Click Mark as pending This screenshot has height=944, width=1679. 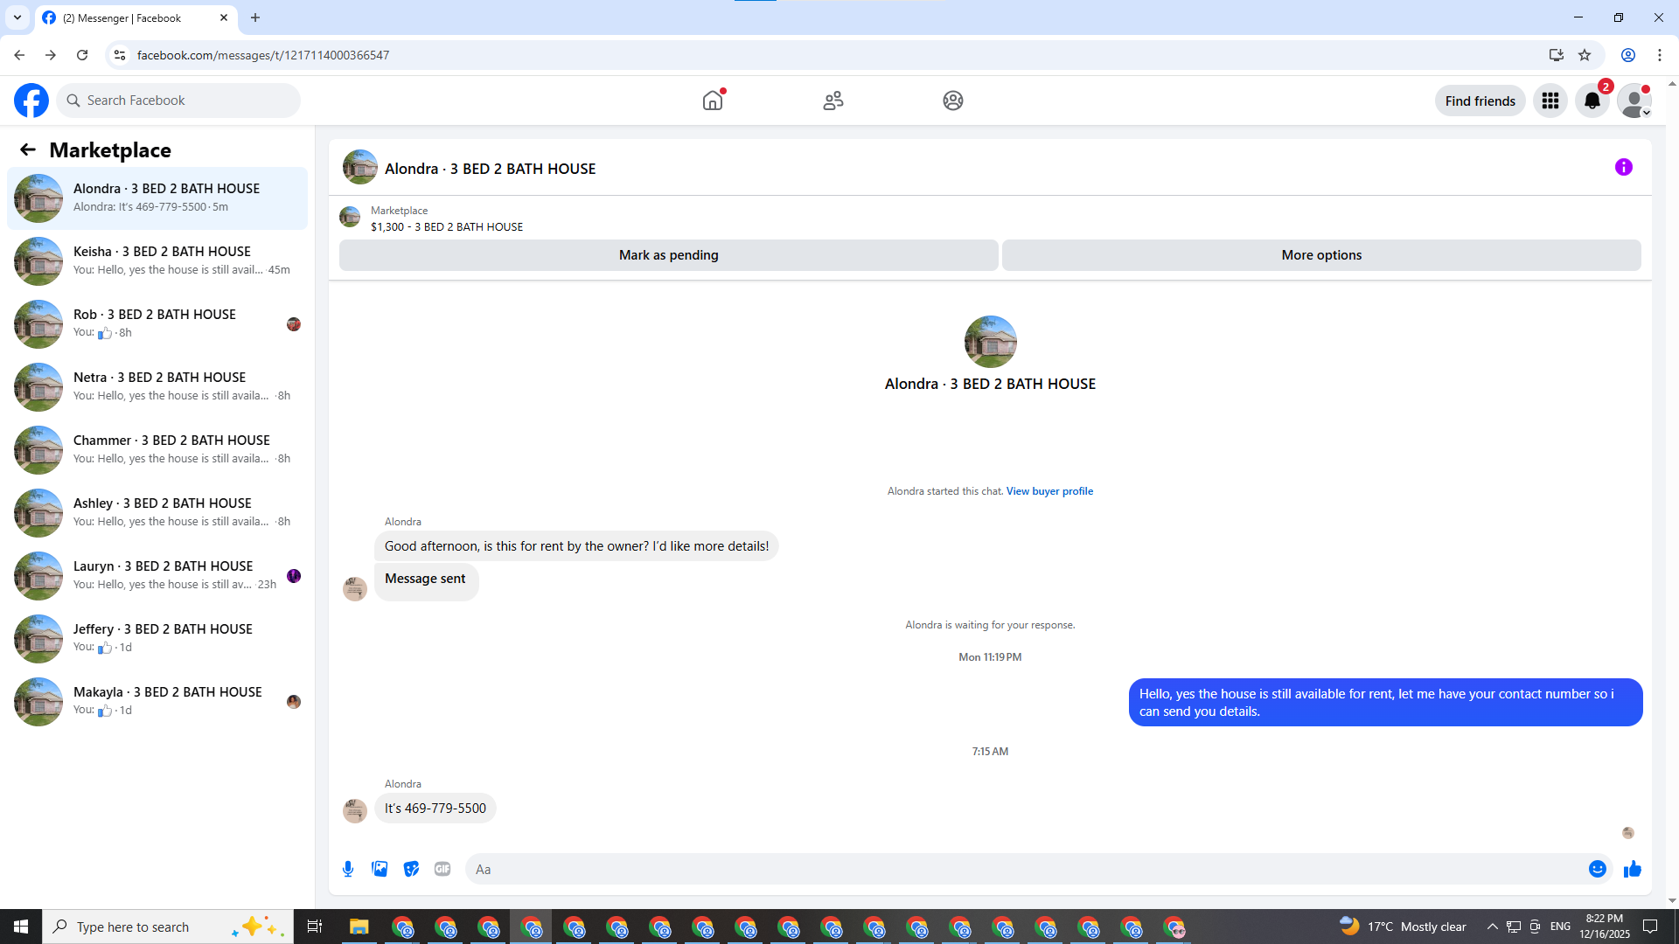(x=669, y=255)
